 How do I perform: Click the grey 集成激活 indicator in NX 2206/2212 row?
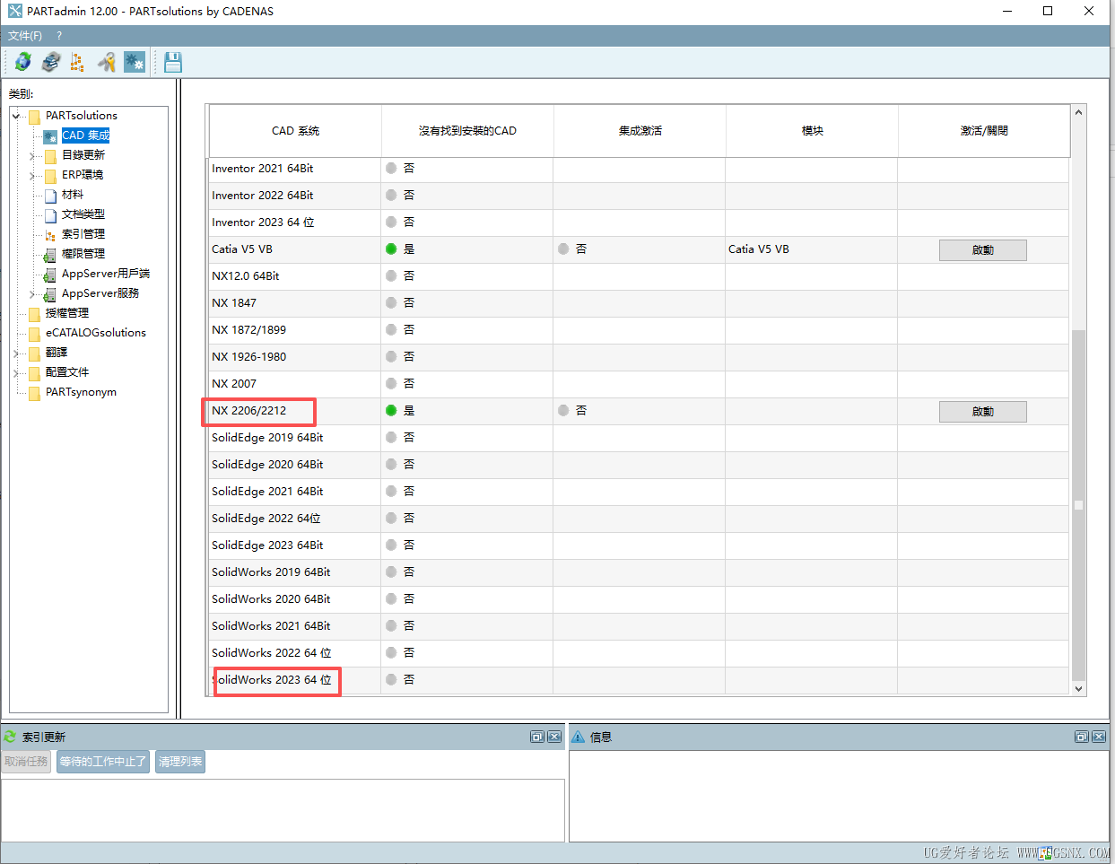pyautogui.click(x=563, y=411)
